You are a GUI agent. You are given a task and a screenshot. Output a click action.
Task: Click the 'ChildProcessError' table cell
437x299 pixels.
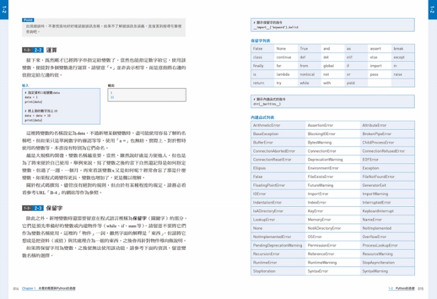coord(387,142)
